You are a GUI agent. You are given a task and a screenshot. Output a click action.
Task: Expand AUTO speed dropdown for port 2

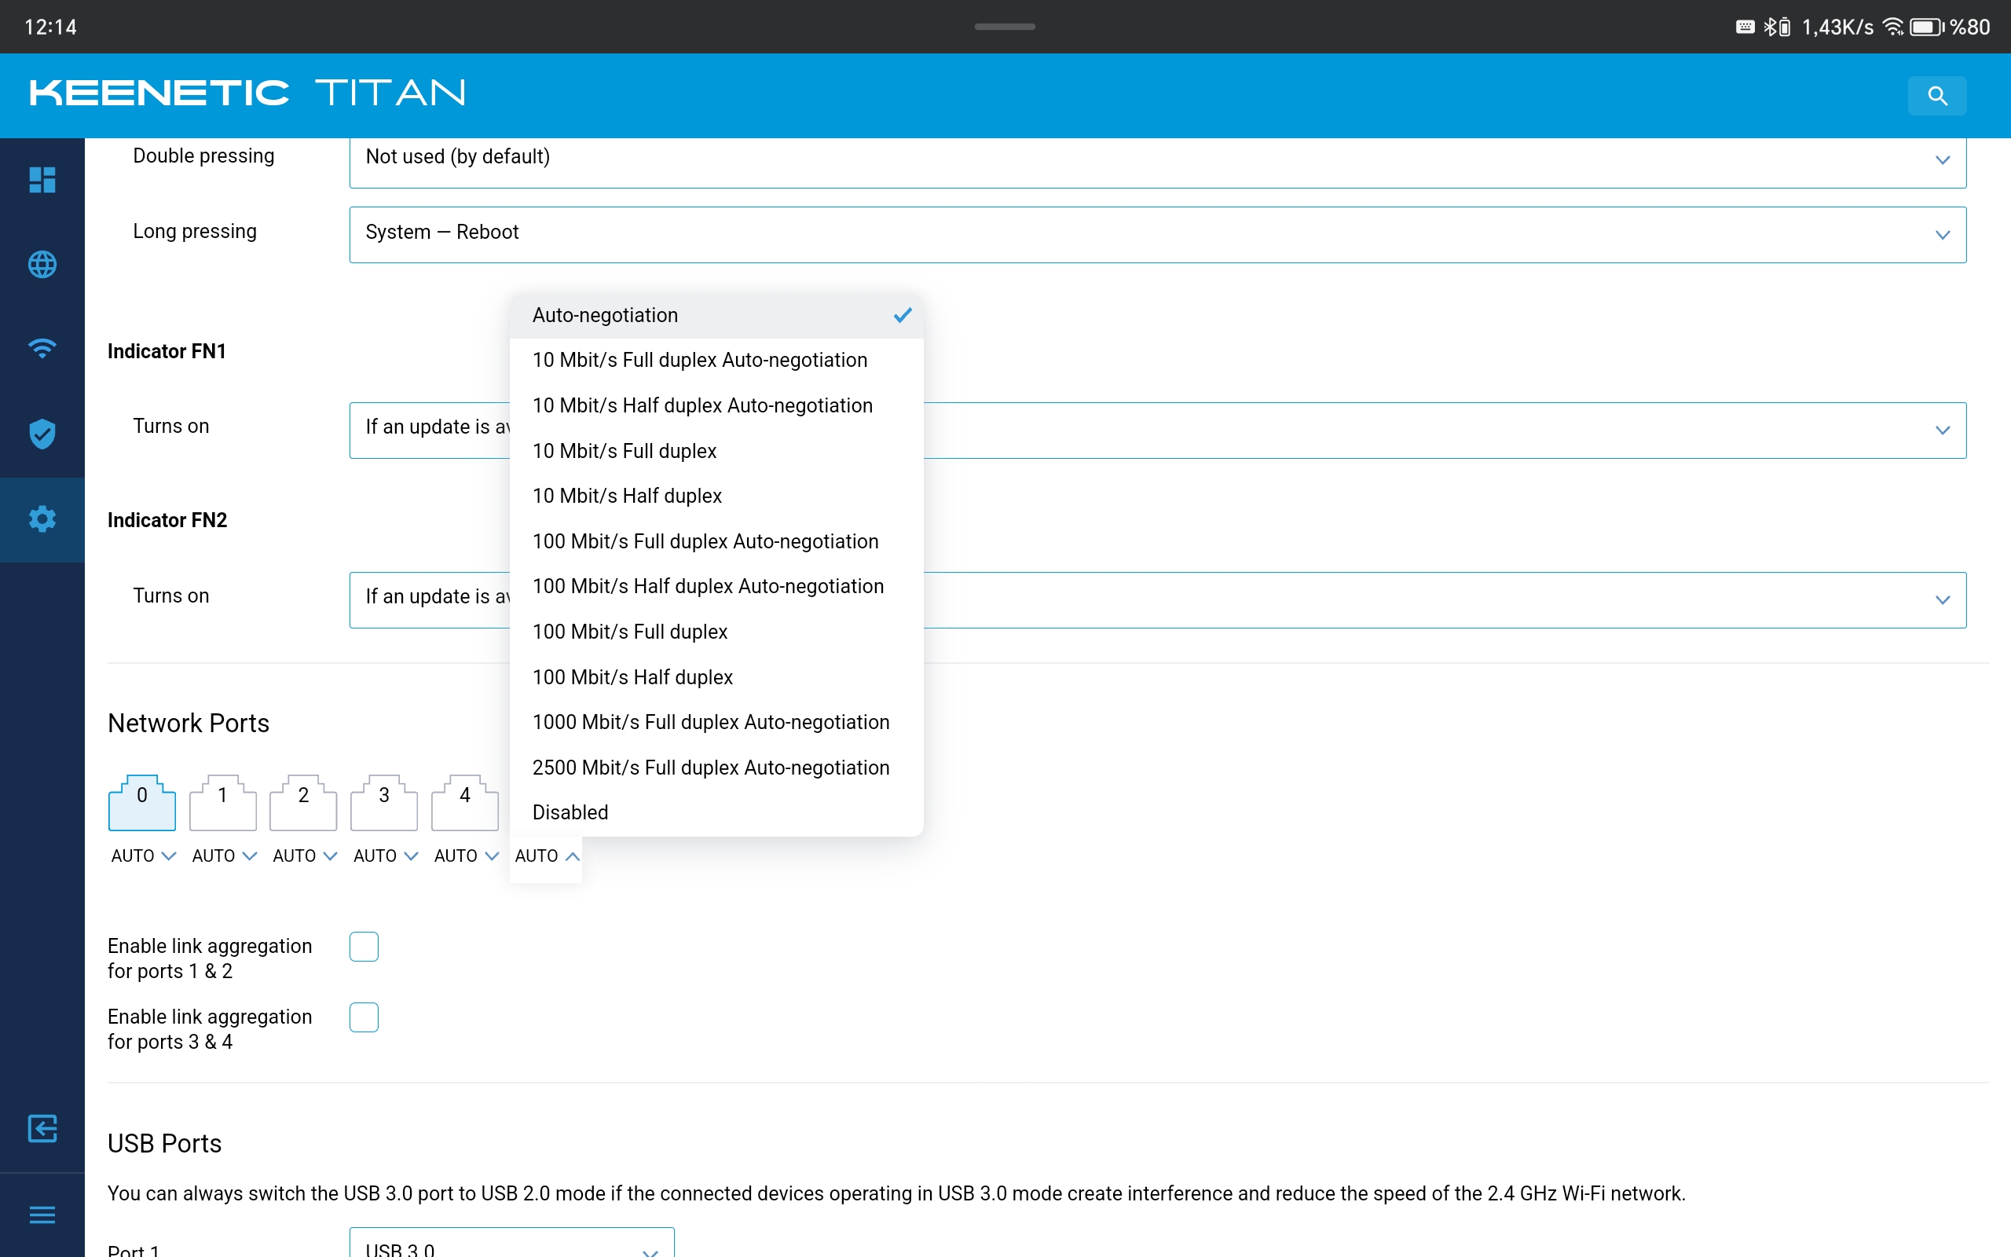tap(304, 856)
